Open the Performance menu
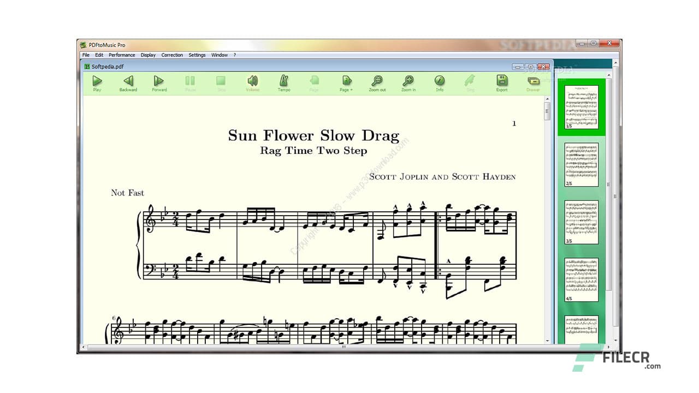Viewport: 699px width, 393px height. [x=122, y=55]
